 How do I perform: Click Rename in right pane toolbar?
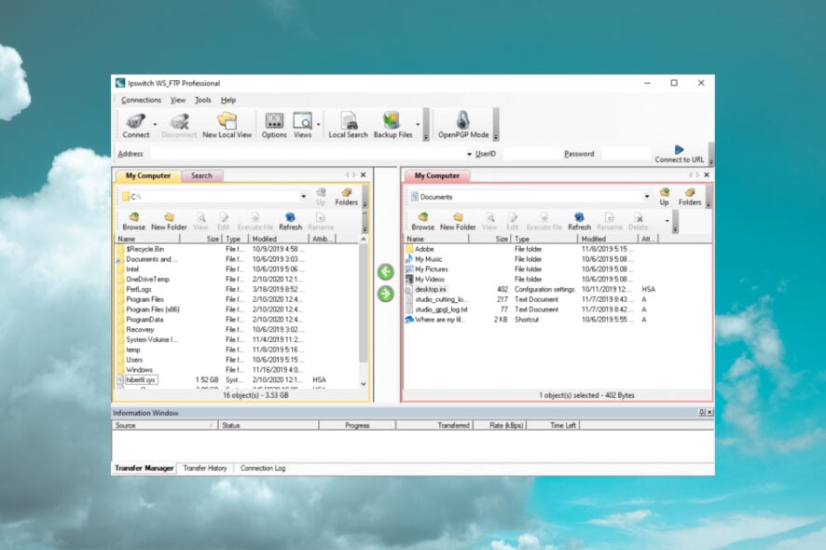tap(610, 221)
